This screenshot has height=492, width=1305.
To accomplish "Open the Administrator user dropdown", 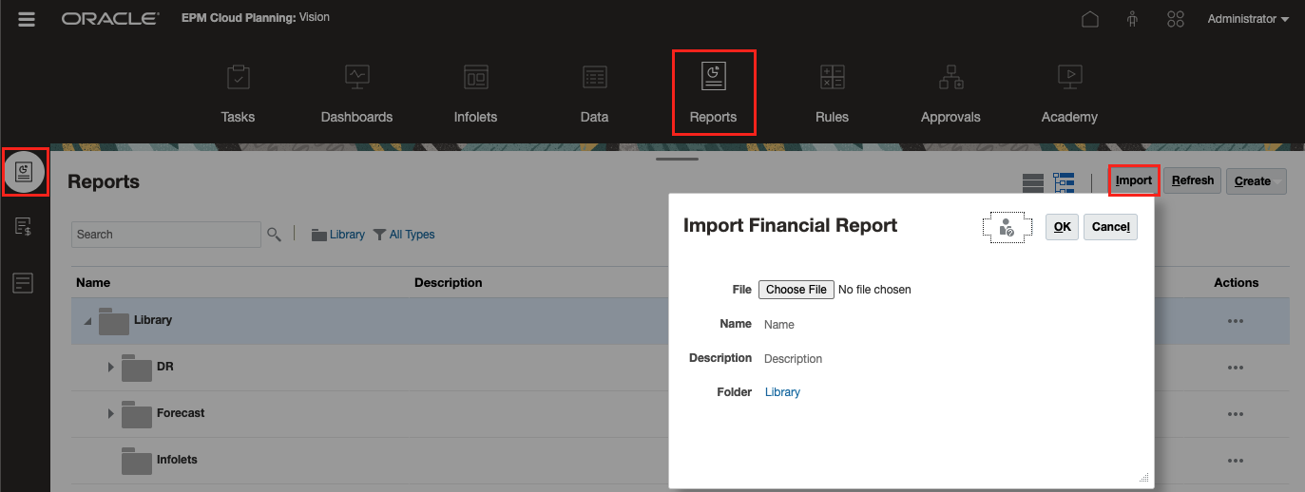I will [1248, 19].
